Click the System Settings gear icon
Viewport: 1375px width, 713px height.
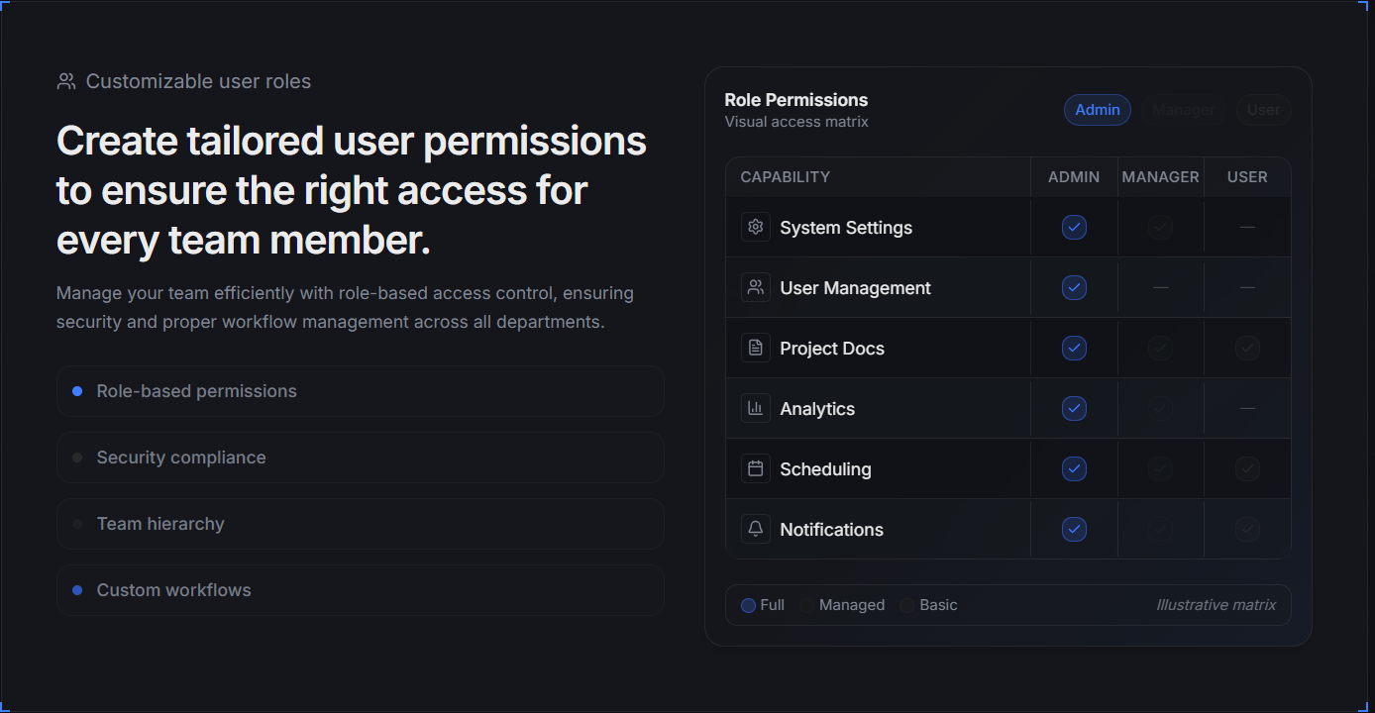point(756,227)
